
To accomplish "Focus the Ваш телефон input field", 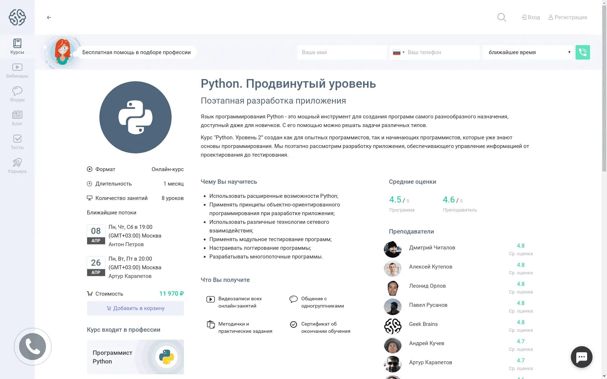I will (x=442, y=52).
